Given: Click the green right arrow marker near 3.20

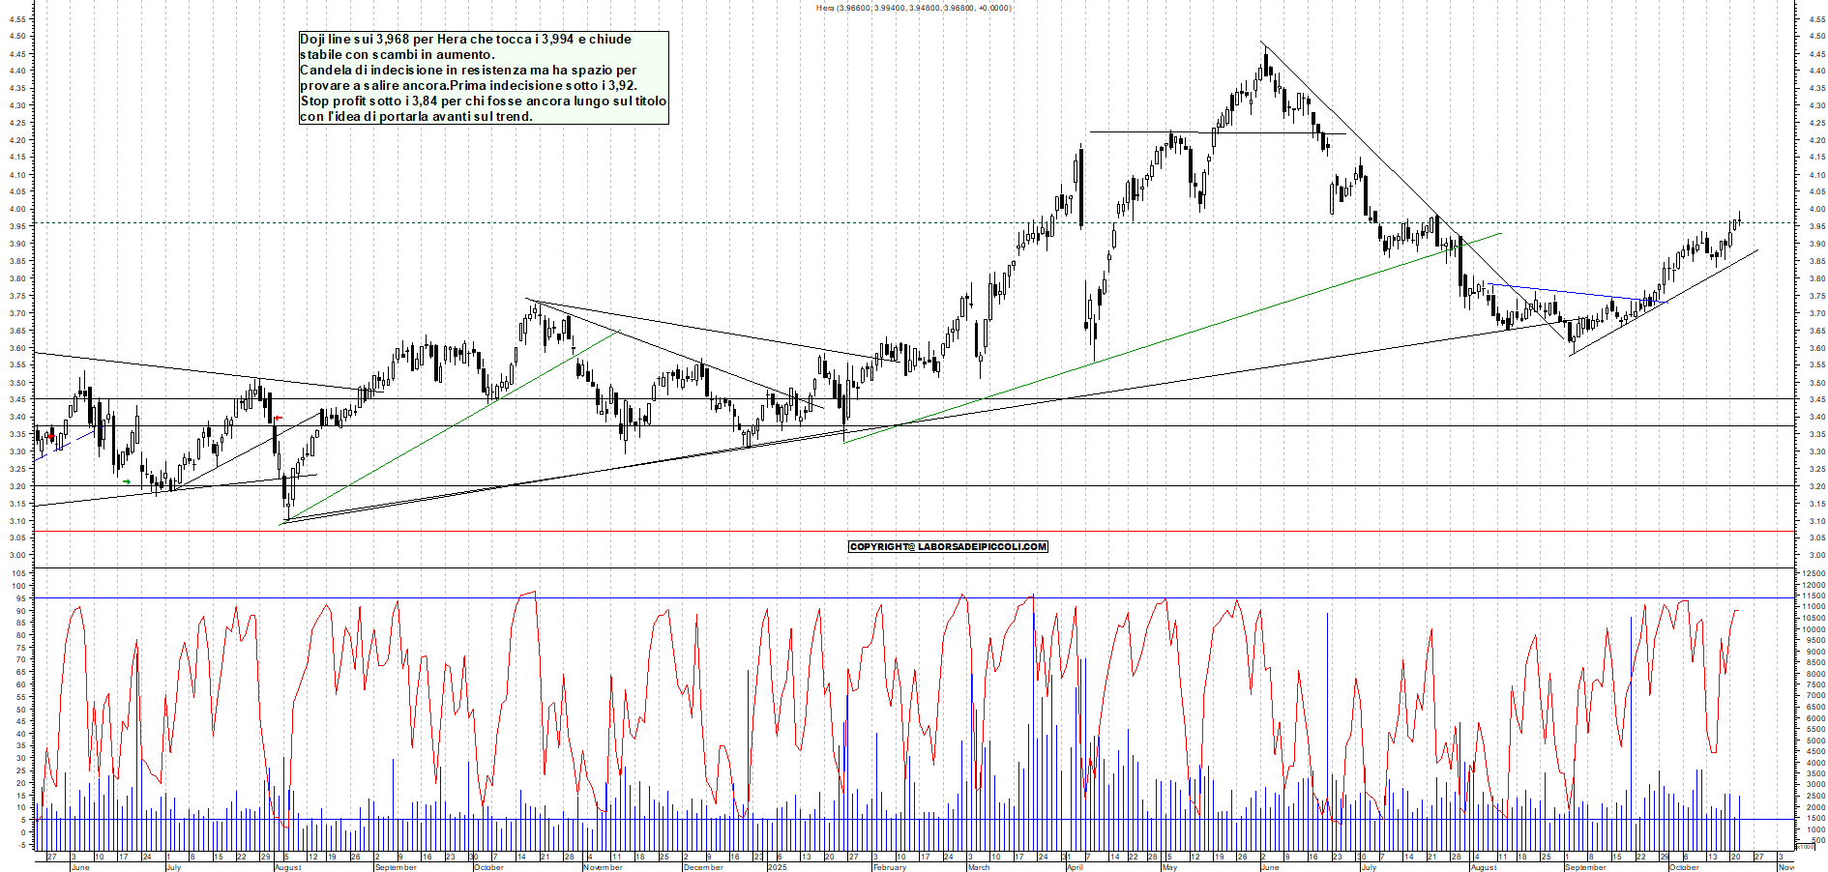Looking at the screenshot, I should pyautogui.click(x=127, y=481).
